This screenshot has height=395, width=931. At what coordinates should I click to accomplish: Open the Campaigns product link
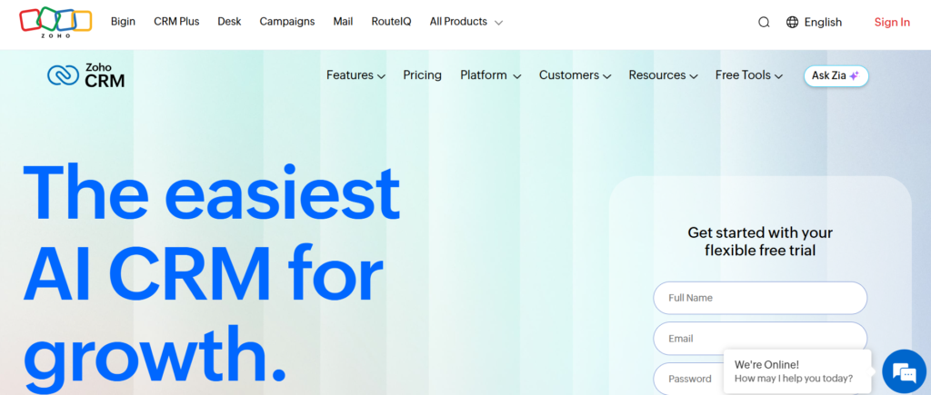[287, 22]
